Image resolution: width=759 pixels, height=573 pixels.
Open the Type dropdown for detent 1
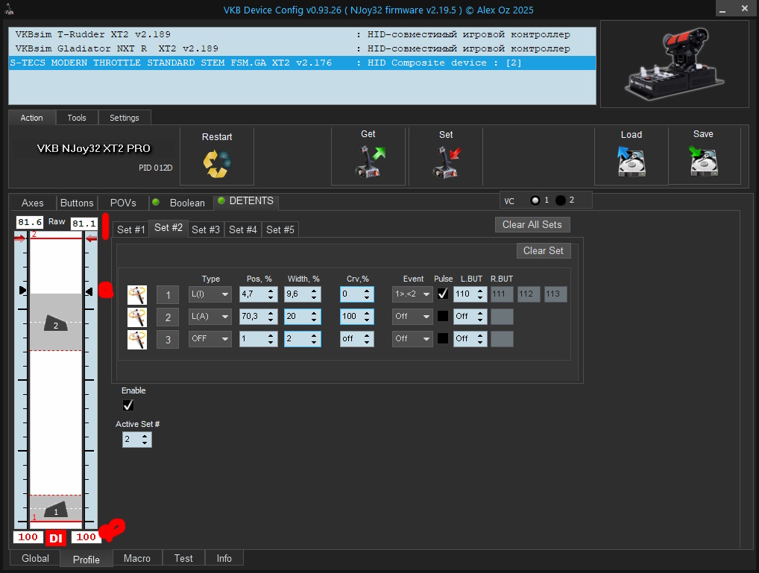(x=210, y=294)
